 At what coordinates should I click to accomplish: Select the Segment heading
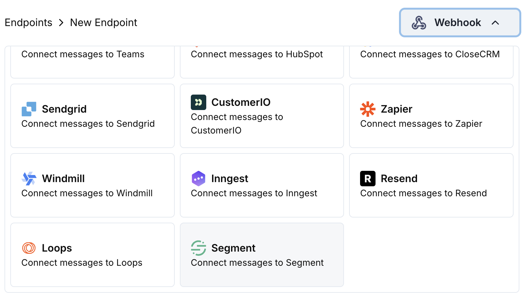coord(233,248)
